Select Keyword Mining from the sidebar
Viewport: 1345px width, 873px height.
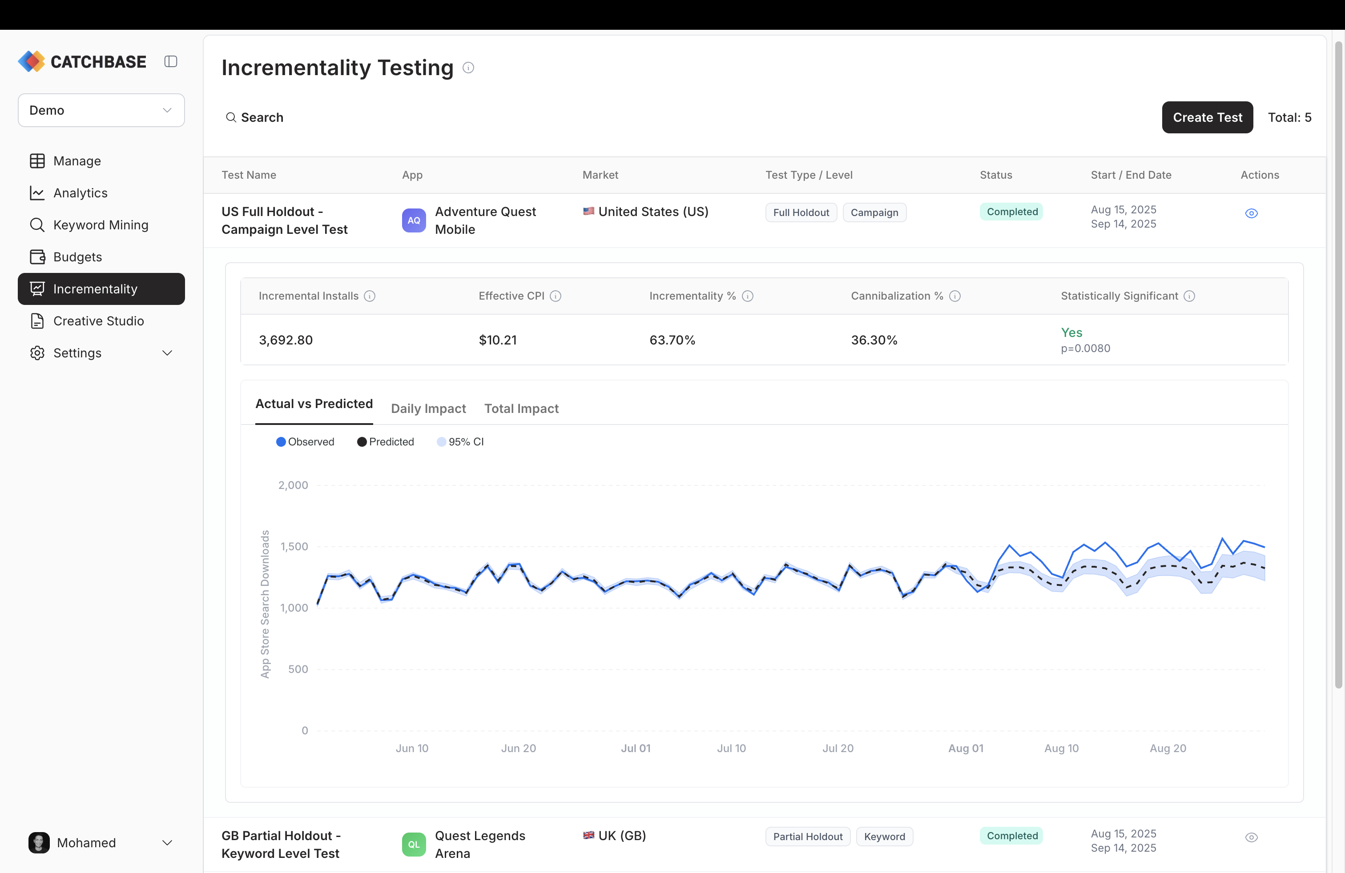point(101,225)
